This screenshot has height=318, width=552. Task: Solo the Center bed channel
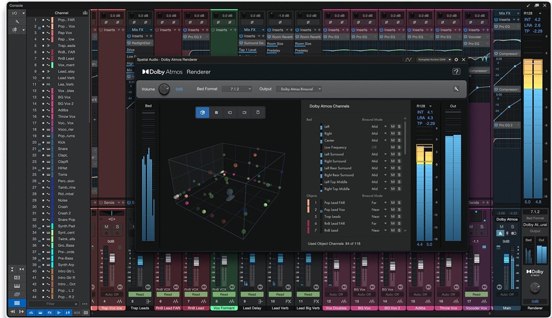399,141
